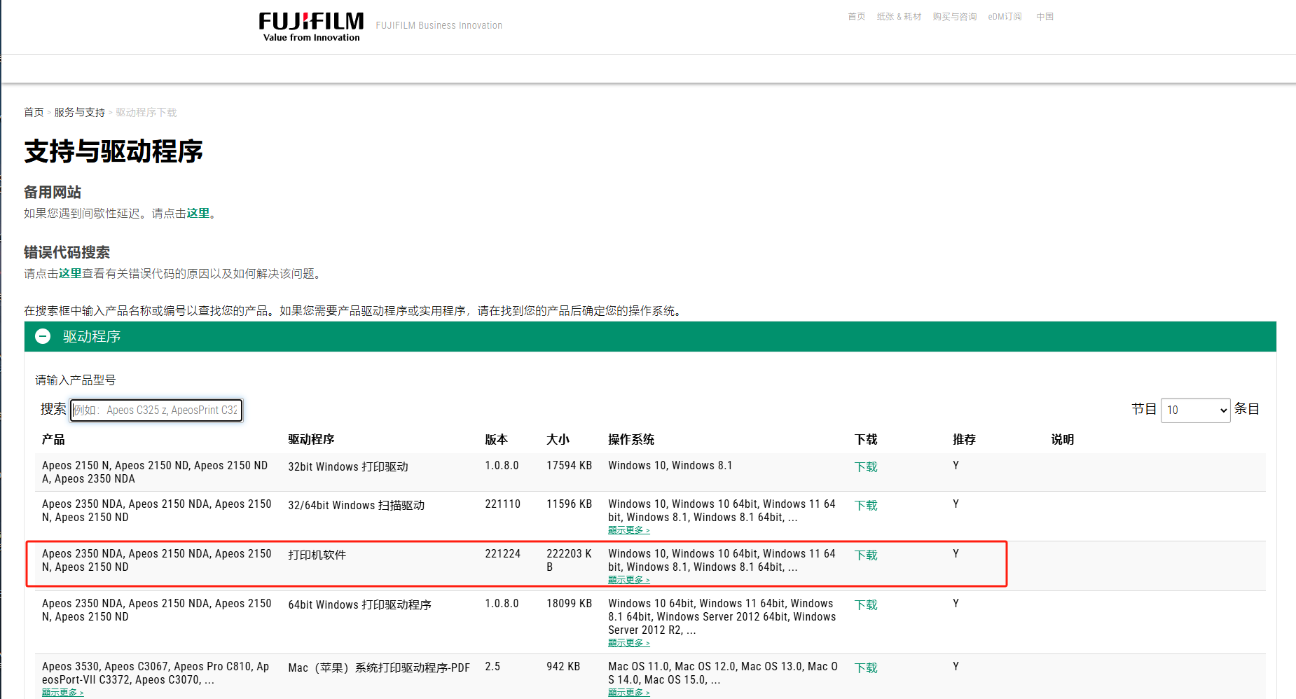Click the 32/64bit Windows 扫描驱动 driver name
The width and height of the screenshot is (1296, 699).
coord(356,505)
